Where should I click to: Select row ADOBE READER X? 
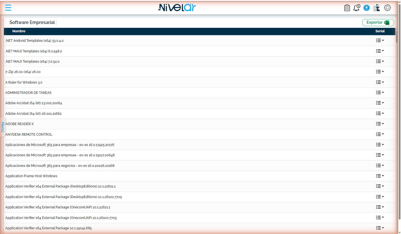click(199, 124)
